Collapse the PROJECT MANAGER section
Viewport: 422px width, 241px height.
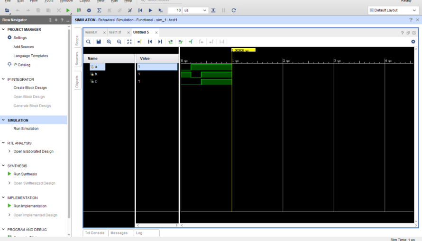click(3, 29)
